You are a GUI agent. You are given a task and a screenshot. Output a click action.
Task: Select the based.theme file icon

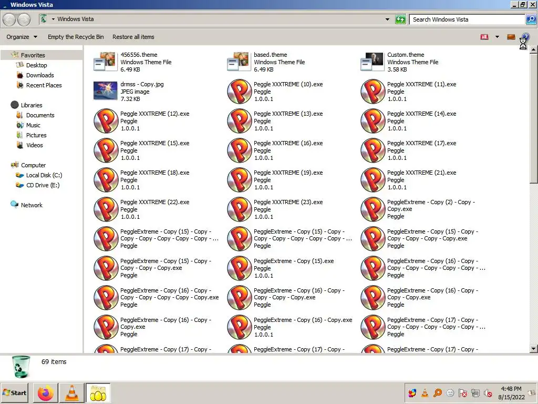tap(239, 62)
